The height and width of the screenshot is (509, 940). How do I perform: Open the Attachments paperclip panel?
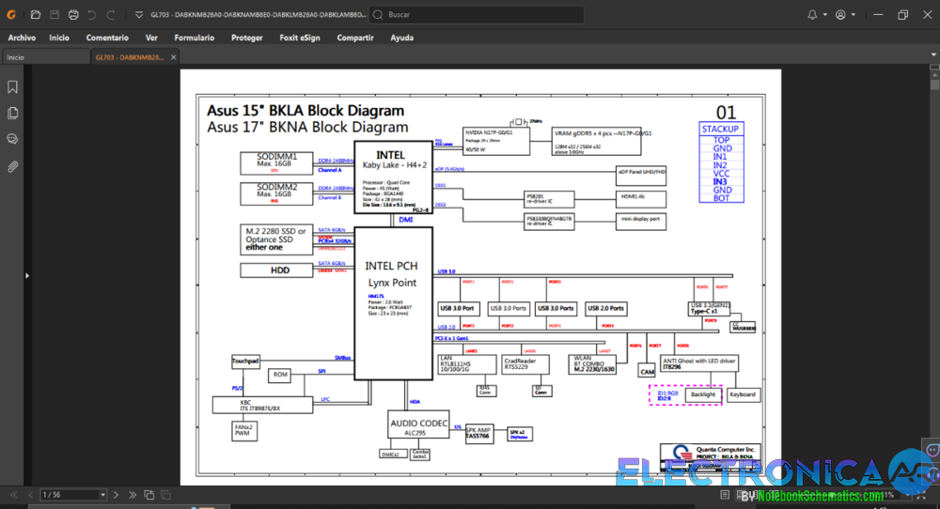point(13,166)
